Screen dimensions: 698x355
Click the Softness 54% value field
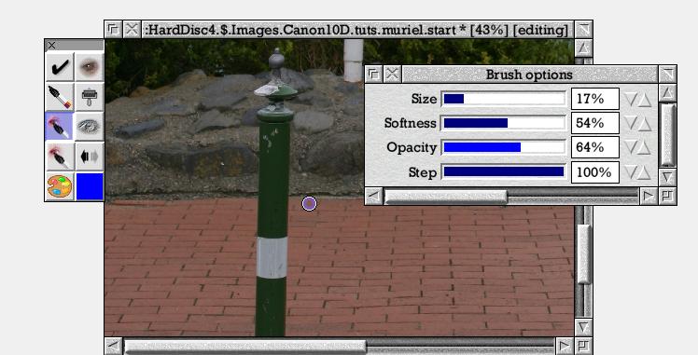click(595, 123)
